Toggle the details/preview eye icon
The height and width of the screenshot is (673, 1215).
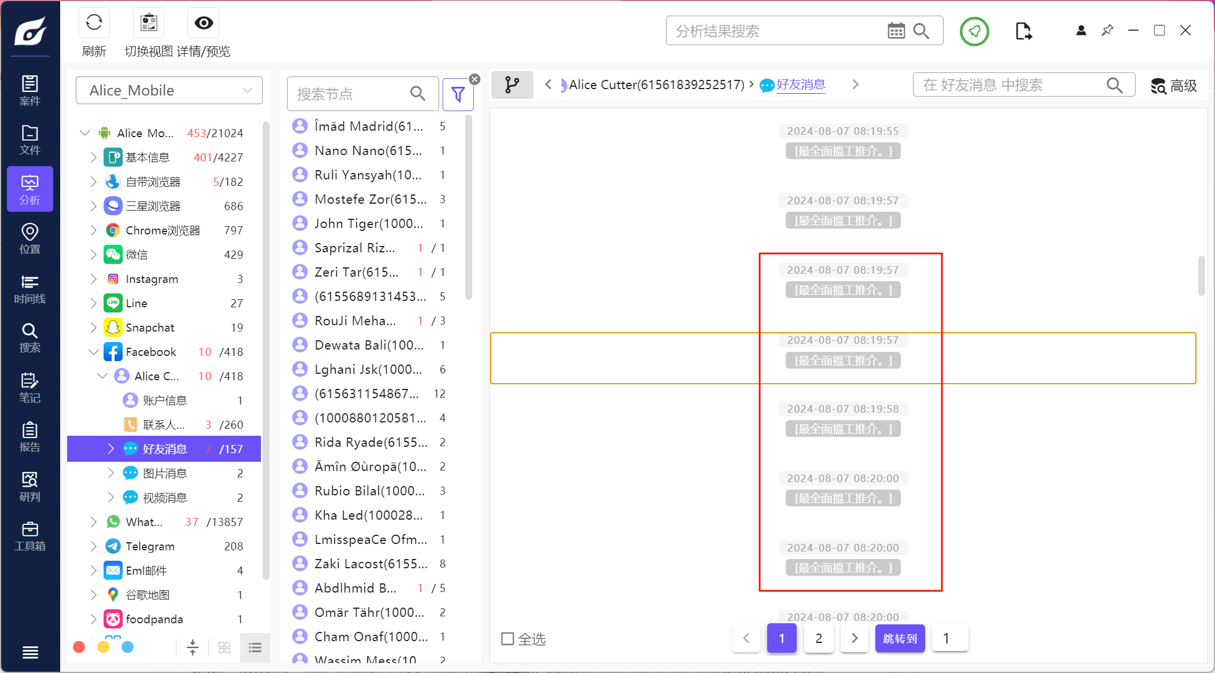coord(204,23)
